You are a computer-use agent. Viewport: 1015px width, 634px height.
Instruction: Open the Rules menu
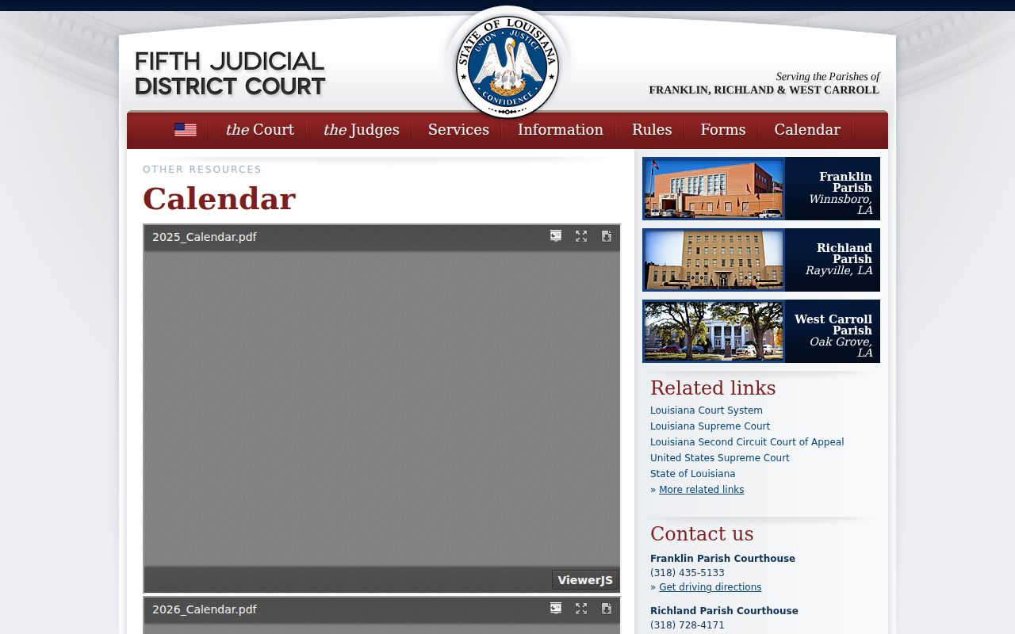(x=652, y=130)
